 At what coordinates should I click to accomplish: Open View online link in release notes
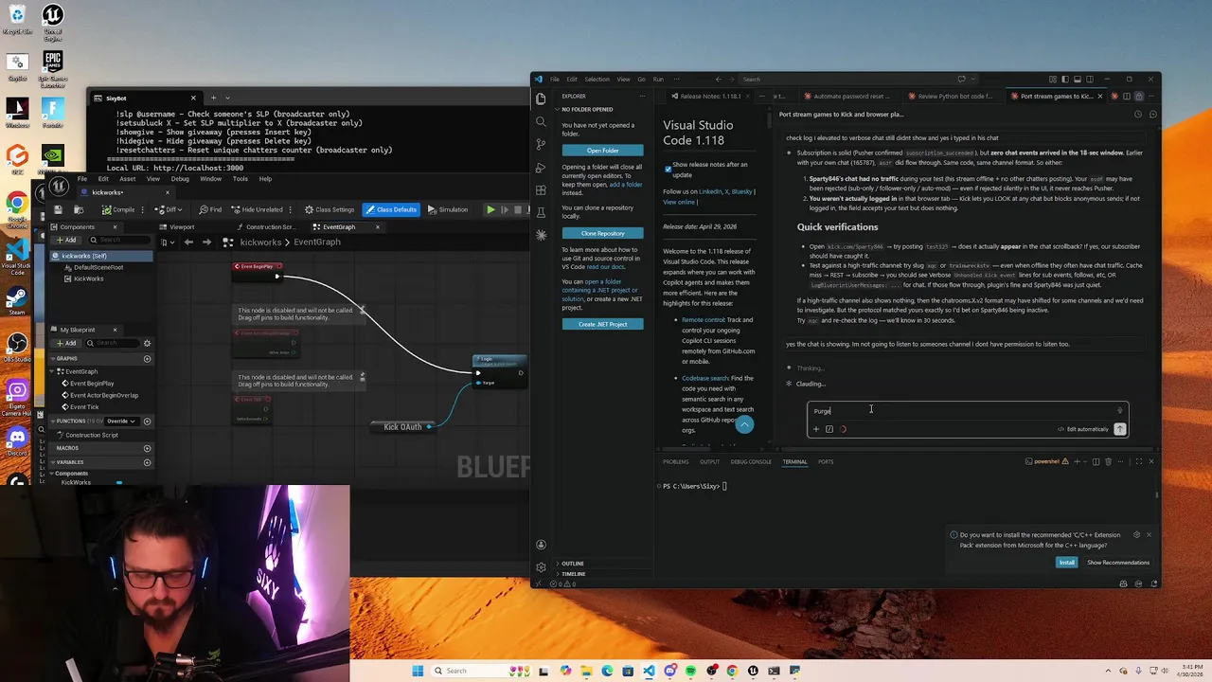(x=678, y=202)
